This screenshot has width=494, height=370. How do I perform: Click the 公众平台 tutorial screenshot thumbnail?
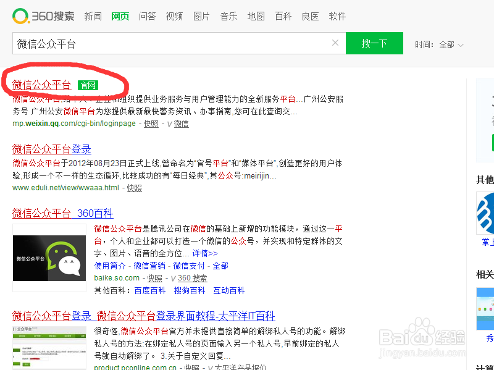point(49,348)
